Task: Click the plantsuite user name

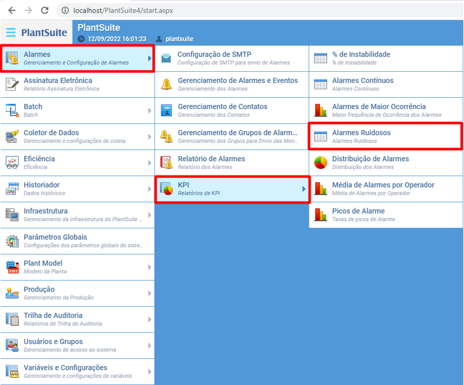Action: click(179, 38)
